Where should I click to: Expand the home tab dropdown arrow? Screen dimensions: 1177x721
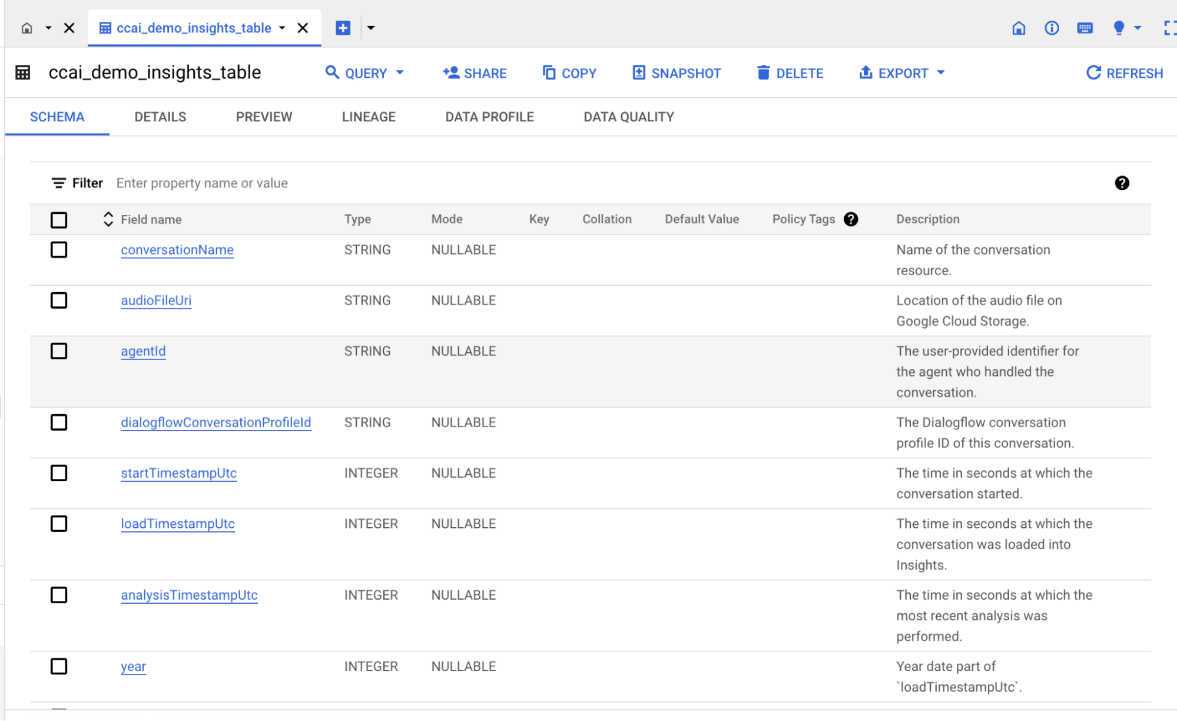[x=48, y=28]
